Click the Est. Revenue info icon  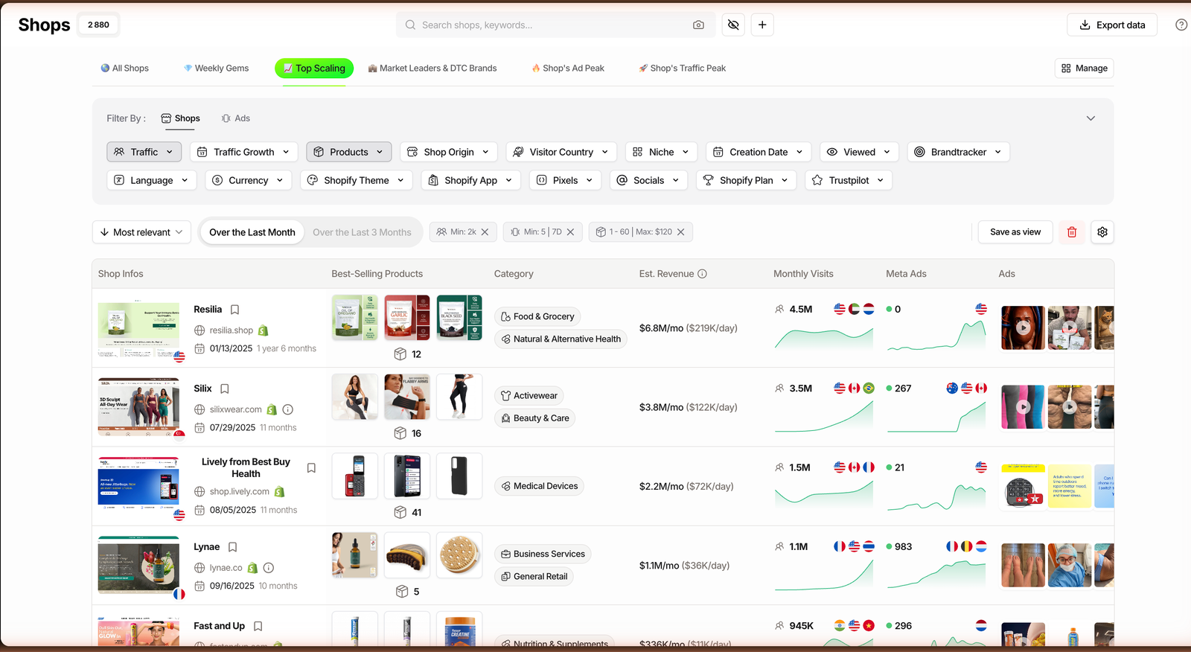[702, 274]
